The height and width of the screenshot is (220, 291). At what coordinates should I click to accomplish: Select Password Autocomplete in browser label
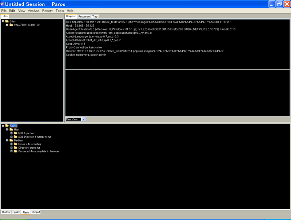39,151
